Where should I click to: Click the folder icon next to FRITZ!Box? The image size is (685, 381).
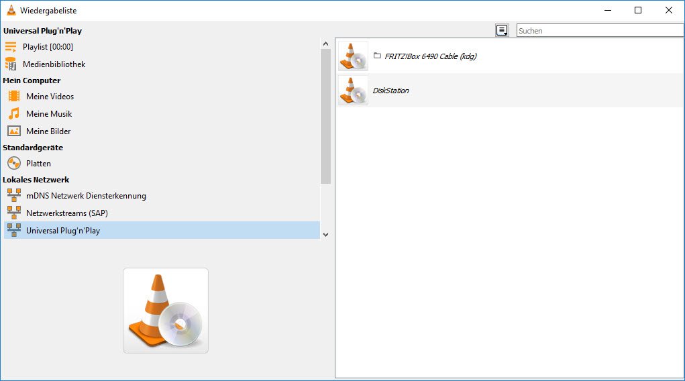pyautogui.click(x=378, y=56)
